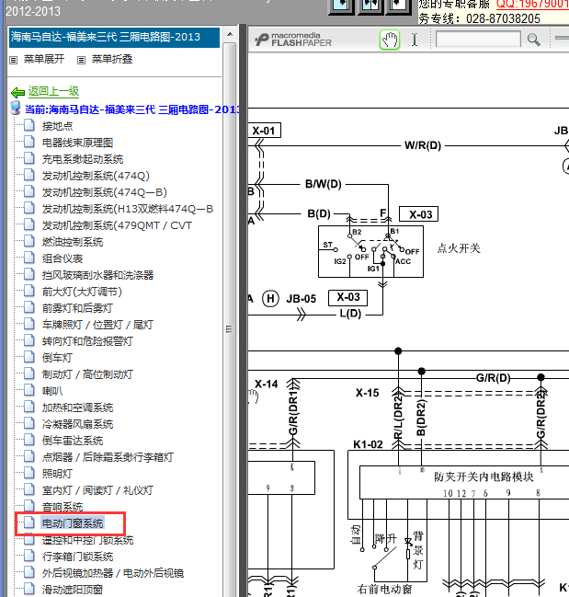569x597 pixels.
Task: Click the sidebar scrollbar up arrow
Action: pyautogui.click(x=230, y=34)
